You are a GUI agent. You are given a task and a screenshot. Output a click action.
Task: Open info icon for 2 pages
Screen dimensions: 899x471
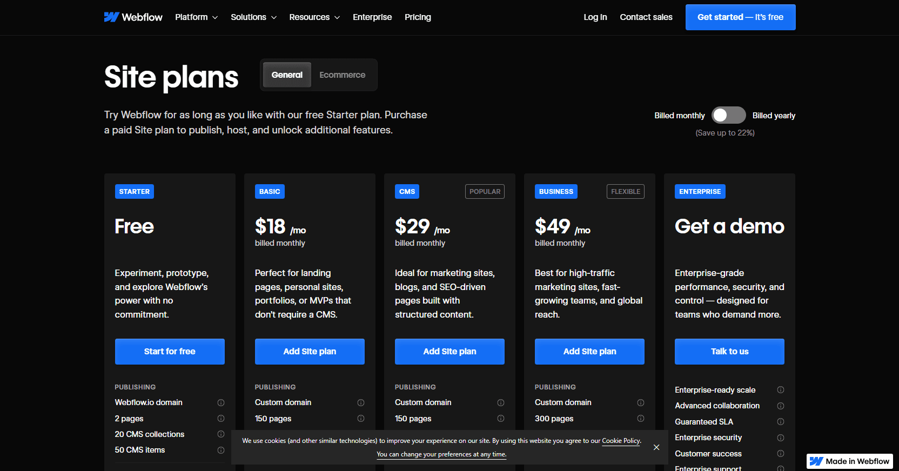coord(221,418)
